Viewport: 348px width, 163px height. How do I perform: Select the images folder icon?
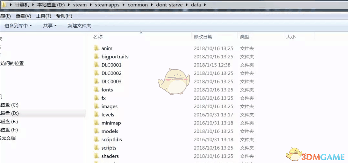coord(96,106)
